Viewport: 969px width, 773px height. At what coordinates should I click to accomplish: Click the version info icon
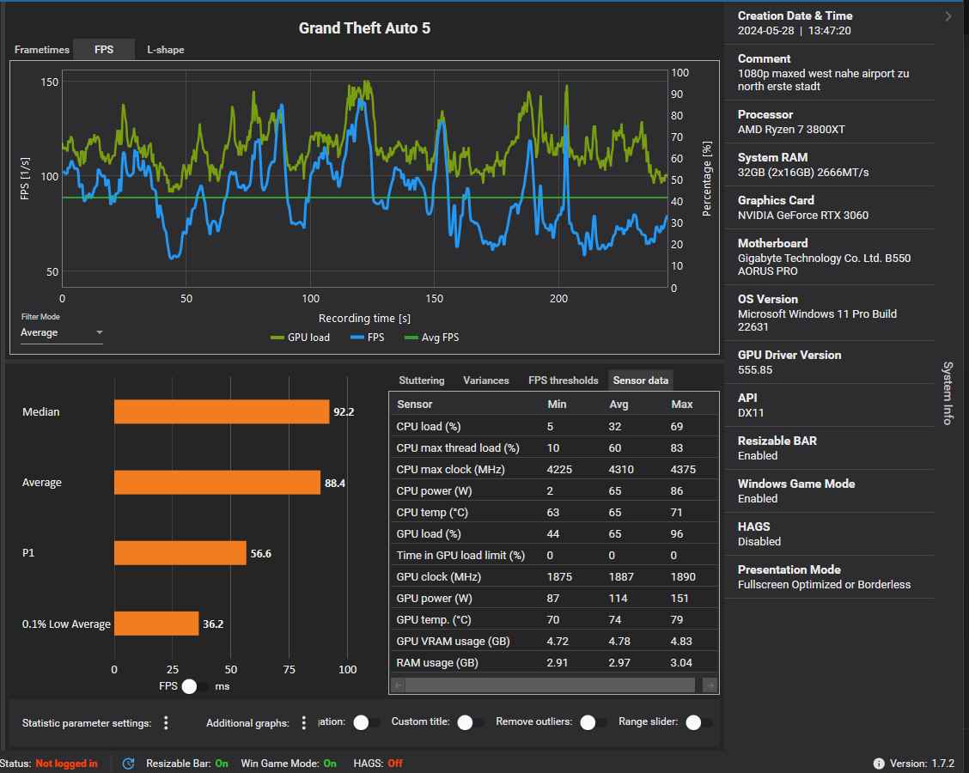(x=878, y=764)
